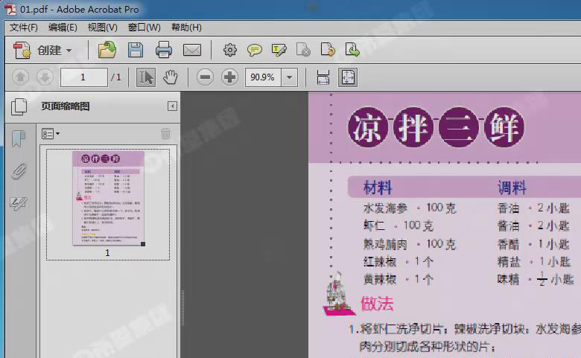
Task: Open the 文件(F) menu
Action: (23, 28)
